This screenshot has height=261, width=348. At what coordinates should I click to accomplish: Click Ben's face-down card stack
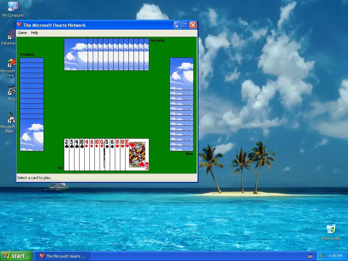[181, 104]
